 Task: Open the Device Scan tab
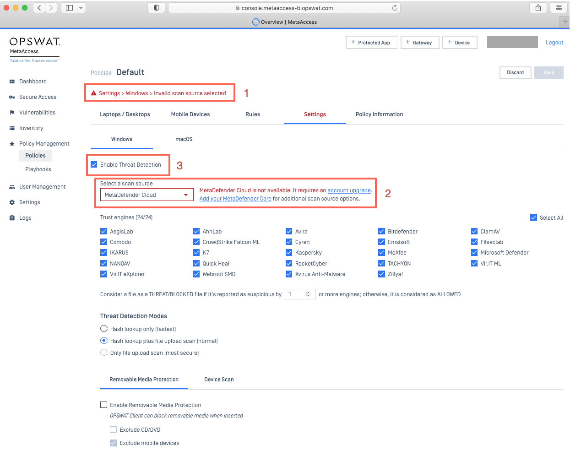(219, 380)
